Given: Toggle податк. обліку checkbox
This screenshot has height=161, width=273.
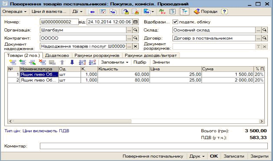Looking at the screenshot, I should 175,22.
